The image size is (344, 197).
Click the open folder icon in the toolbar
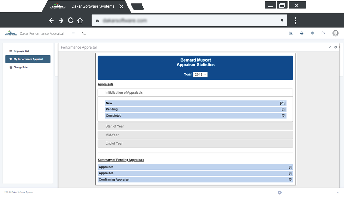pos(323,33)
